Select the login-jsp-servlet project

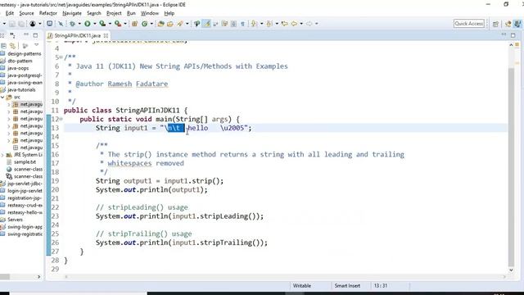click(25, 191)
